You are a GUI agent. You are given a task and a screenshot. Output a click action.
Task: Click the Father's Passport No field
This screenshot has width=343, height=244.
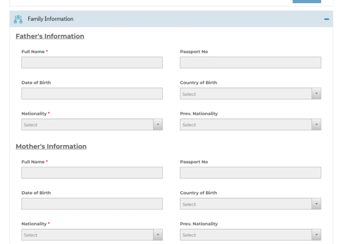[250, 63]
